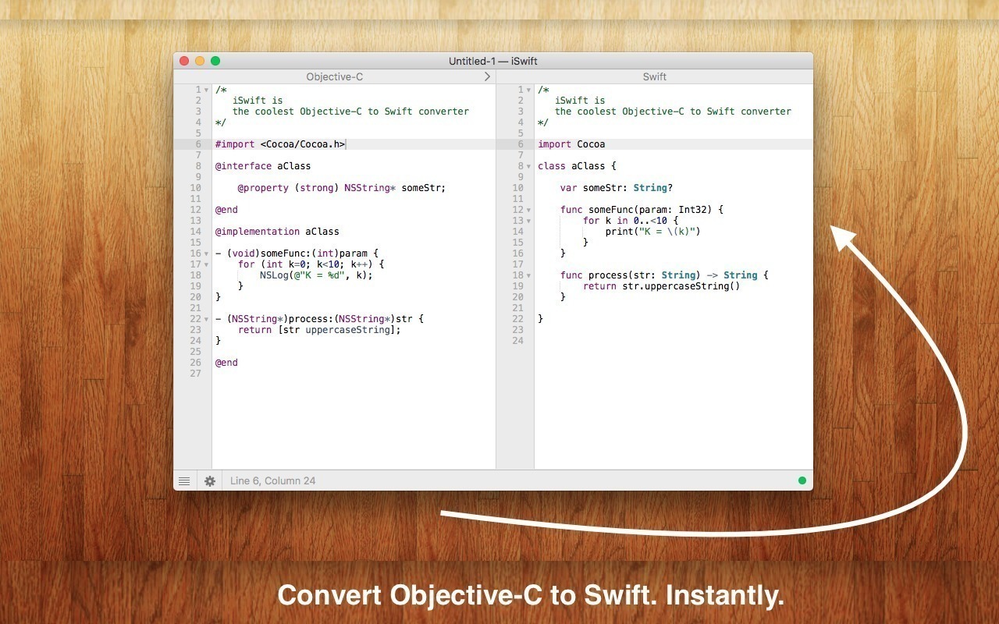
Task: Collapse the class aClass fold in Swift pane
Action: point(528,167)
